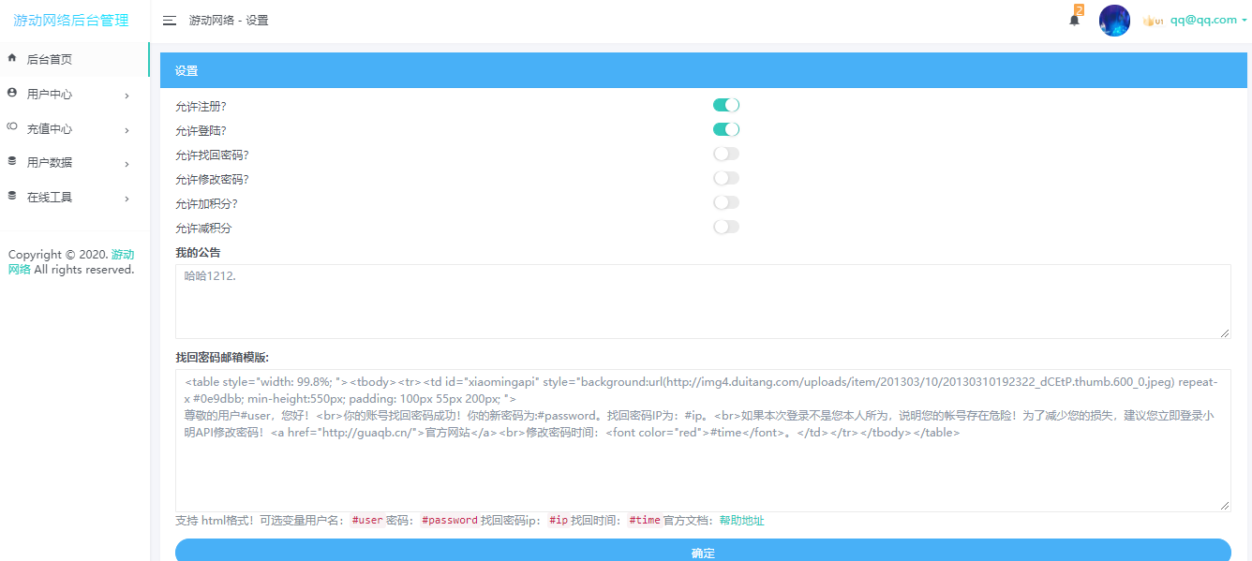Click the 允许找回密码? label
This screenshot has width=1252, height=561.
[212, 155]
